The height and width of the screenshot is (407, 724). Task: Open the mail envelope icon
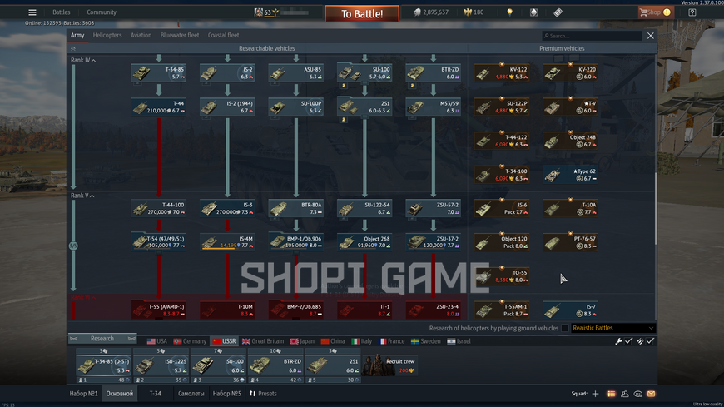(651, 394)
